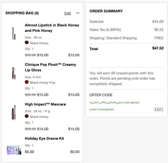This screenshot has height=163, width=168.
Task: Open Clinique Pop Plush Creamy Lip Gloss title
Action: click(50, 67)
